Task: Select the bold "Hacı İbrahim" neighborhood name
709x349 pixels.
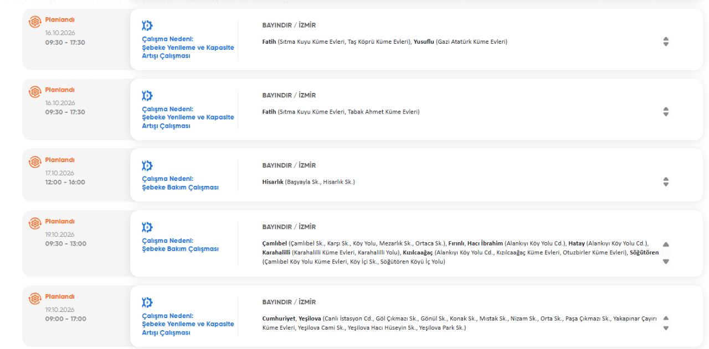Action: coord(485,244)
